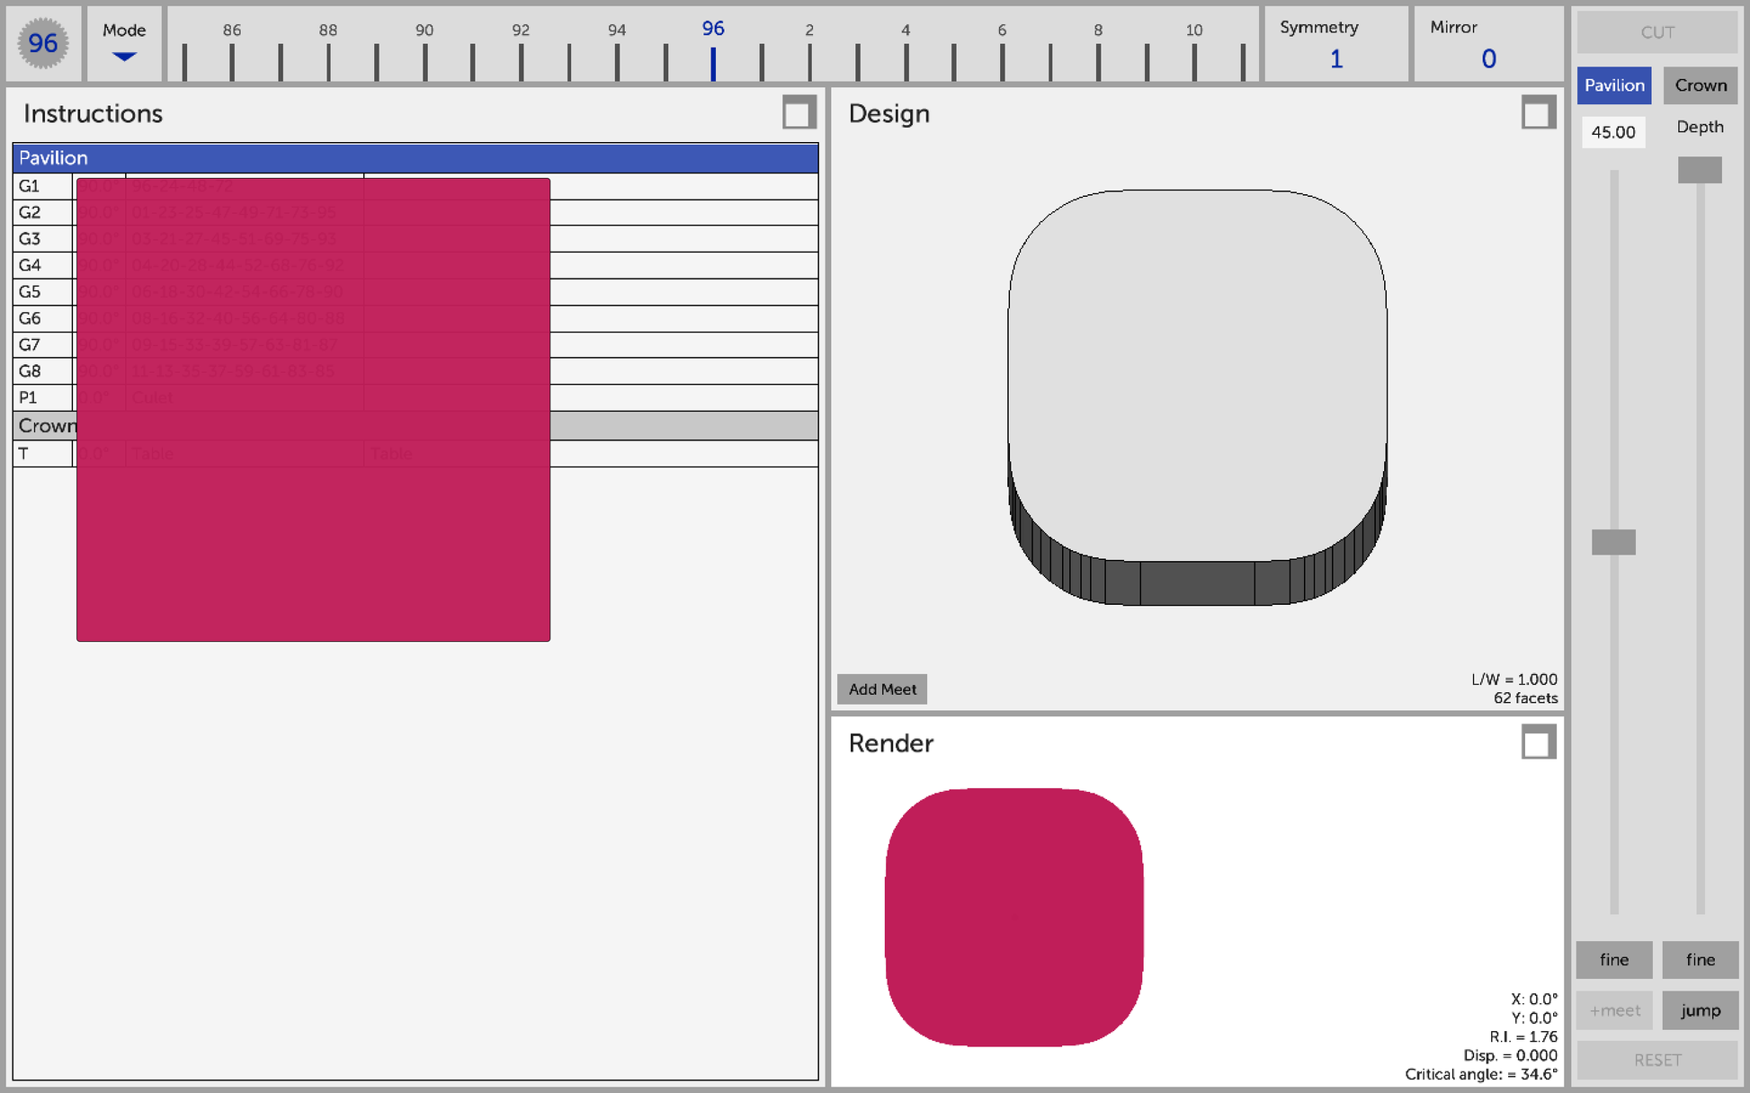Maximize the Design panel
Viewport: 1750px width, 1093px height.
coord(1539,113)
